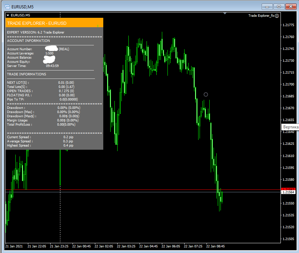Maximize the EURUSD,M5 chart window
Image resolution: width=299 pixels, height=253 pixels.
(279, 7)
